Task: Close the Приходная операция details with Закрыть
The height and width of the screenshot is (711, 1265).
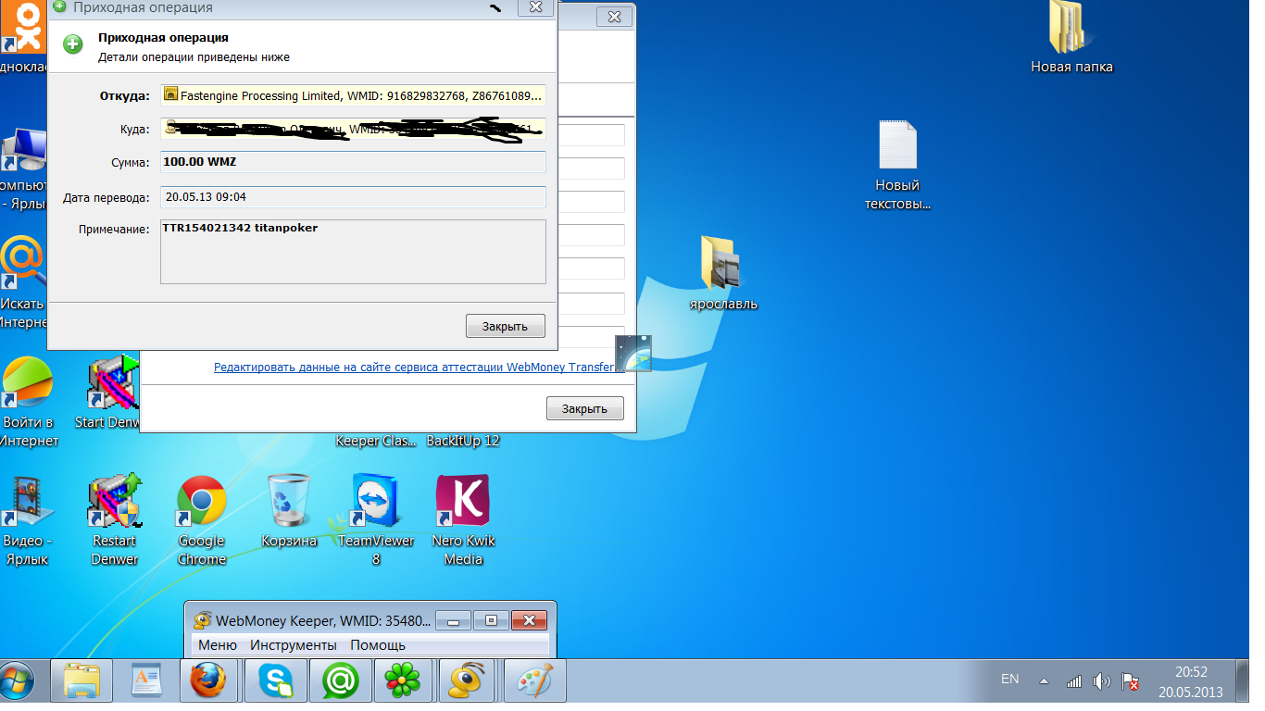Action: coord(505,326)
